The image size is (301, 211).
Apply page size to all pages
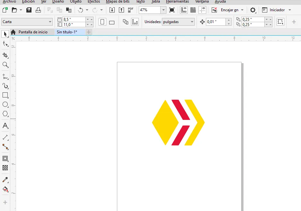coord(126,22)
